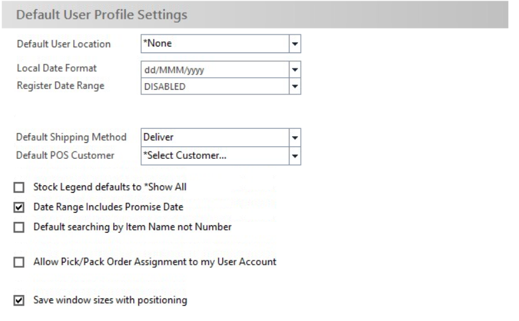The height and width of the screenshot is (321, 519).
Task: Click the DISABLED value in the date range field
Action: [215, 86]
